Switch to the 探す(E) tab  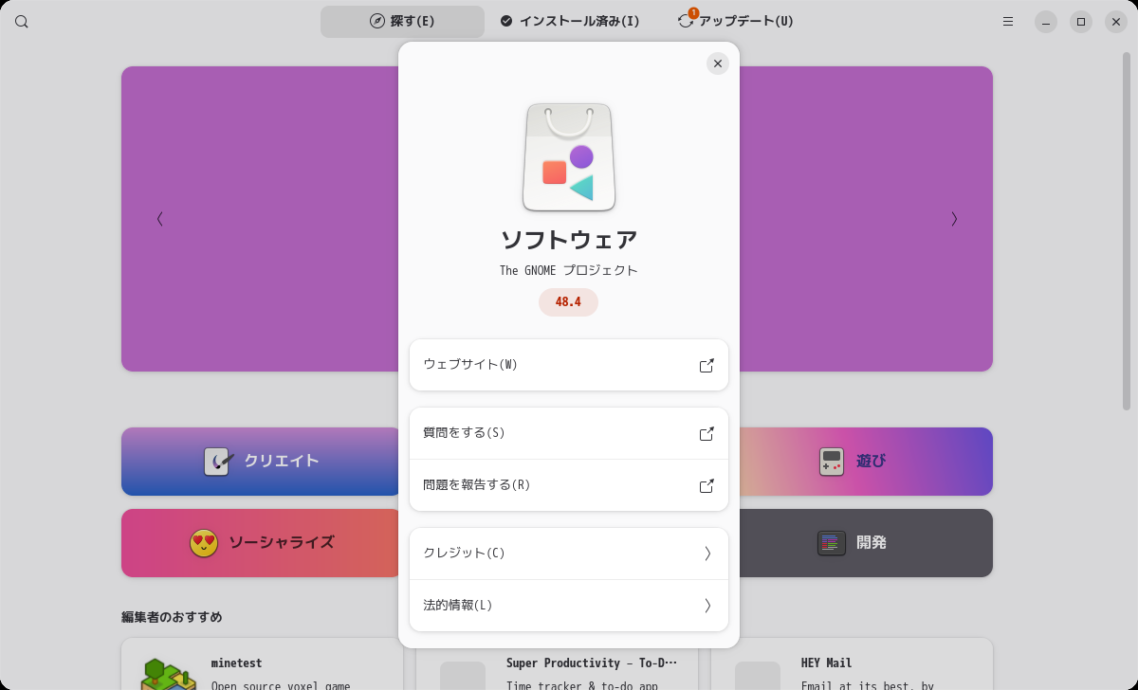pos(402,22)
